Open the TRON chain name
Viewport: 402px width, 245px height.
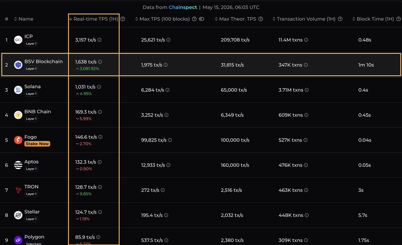click(x=31, y=187)
